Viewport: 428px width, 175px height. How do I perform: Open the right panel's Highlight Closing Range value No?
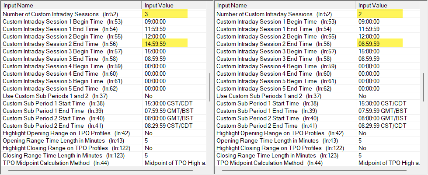[362, 148]
